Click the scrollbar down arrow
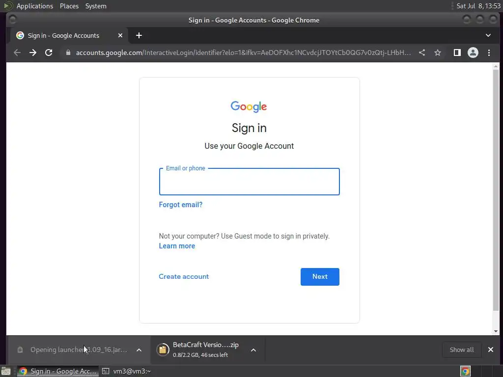The width and height of the screenshot is (503, 377). (x=496, y=331)
